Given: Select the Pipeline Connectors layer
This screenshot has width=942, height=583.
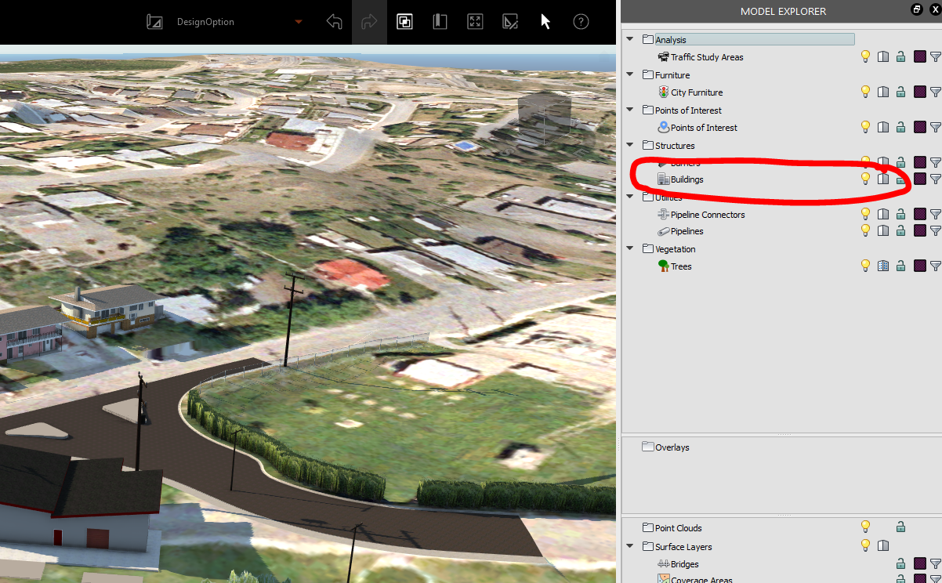Looking at the screenshot, I should coord(708,214).
